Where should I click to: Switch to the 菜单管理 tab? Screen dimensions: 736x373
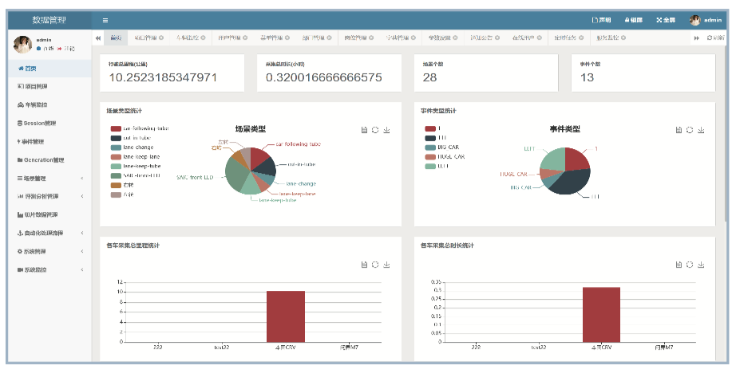click(x=275, y=38)
